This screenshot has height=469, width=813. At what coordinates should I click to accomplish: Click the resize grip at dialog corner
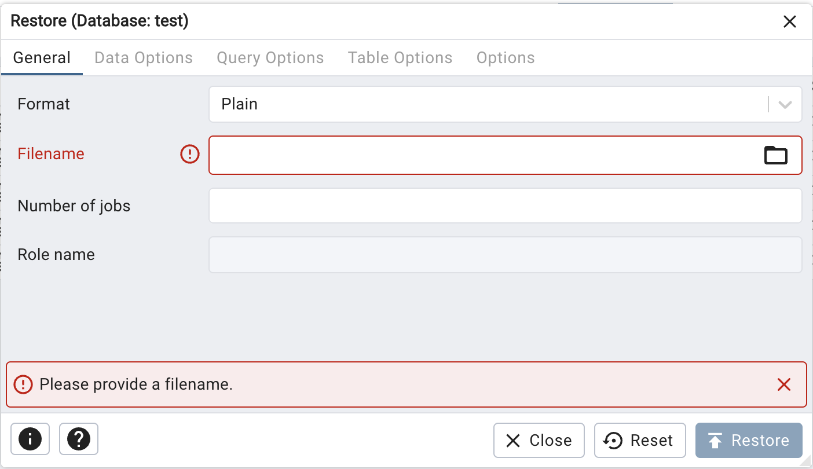pos(807,462)
